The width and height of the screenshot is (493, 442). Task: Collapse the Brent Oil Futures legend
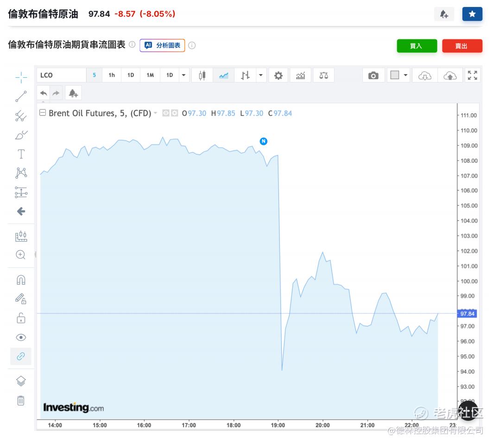point(43,113)
